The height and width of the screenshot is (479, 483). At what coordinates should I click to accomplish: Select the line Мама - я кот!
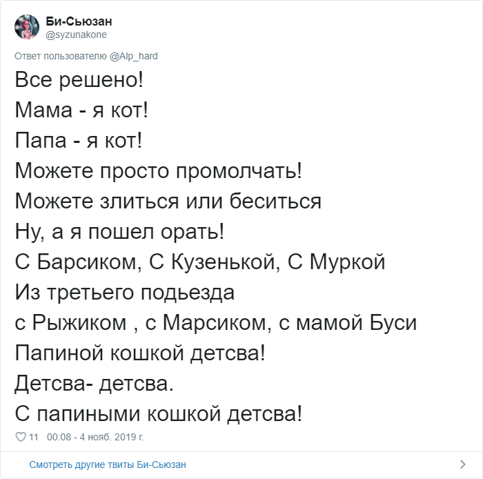[81, 110]
